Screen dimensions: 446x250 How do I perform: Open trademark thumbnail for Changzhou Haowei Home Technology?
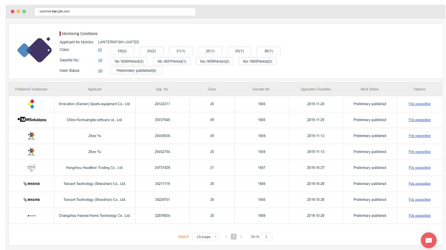32,216
